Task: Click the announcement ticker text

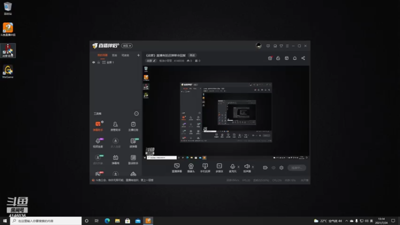Action: tap(124, 180)
